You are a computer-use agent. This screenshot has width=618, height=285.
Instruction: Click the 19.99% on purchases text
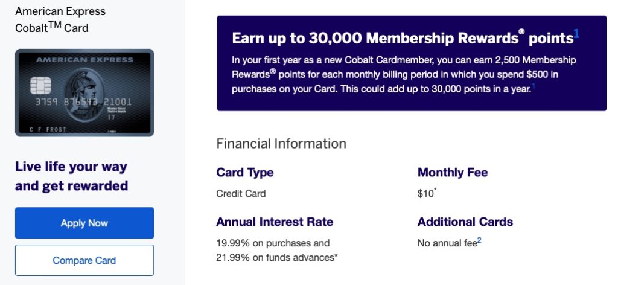tap(273, 243)
